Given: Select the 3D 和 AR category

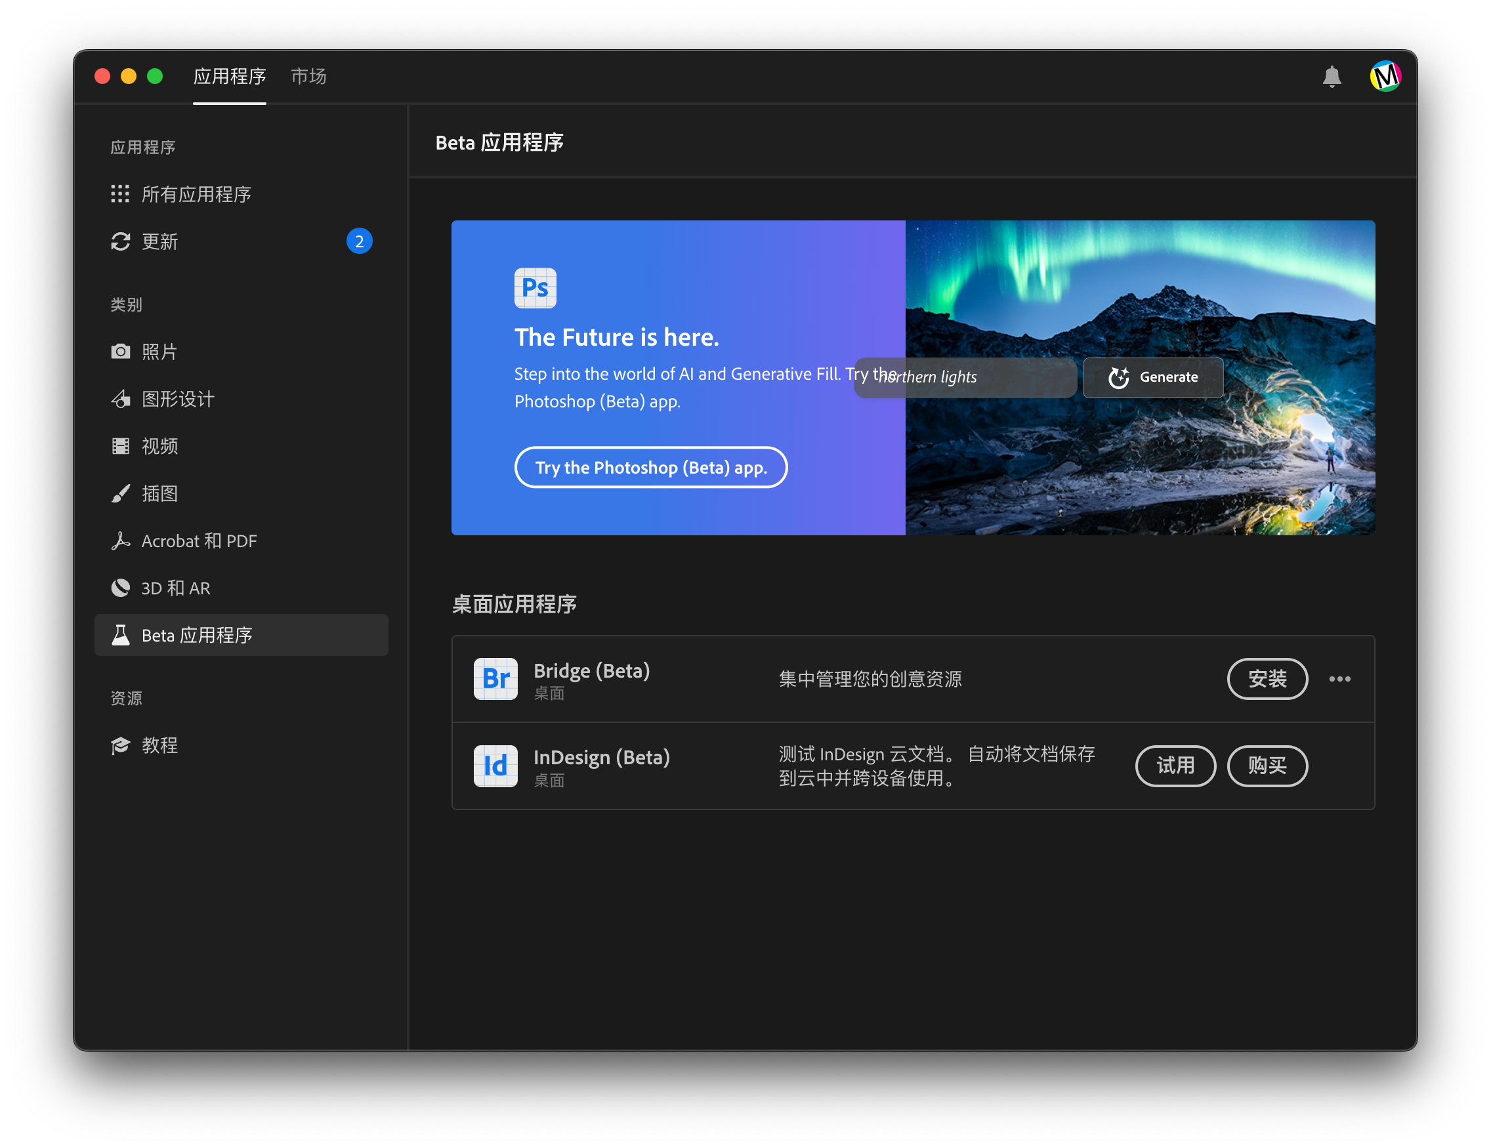Looking at the screenshot, I should [120, 588].
